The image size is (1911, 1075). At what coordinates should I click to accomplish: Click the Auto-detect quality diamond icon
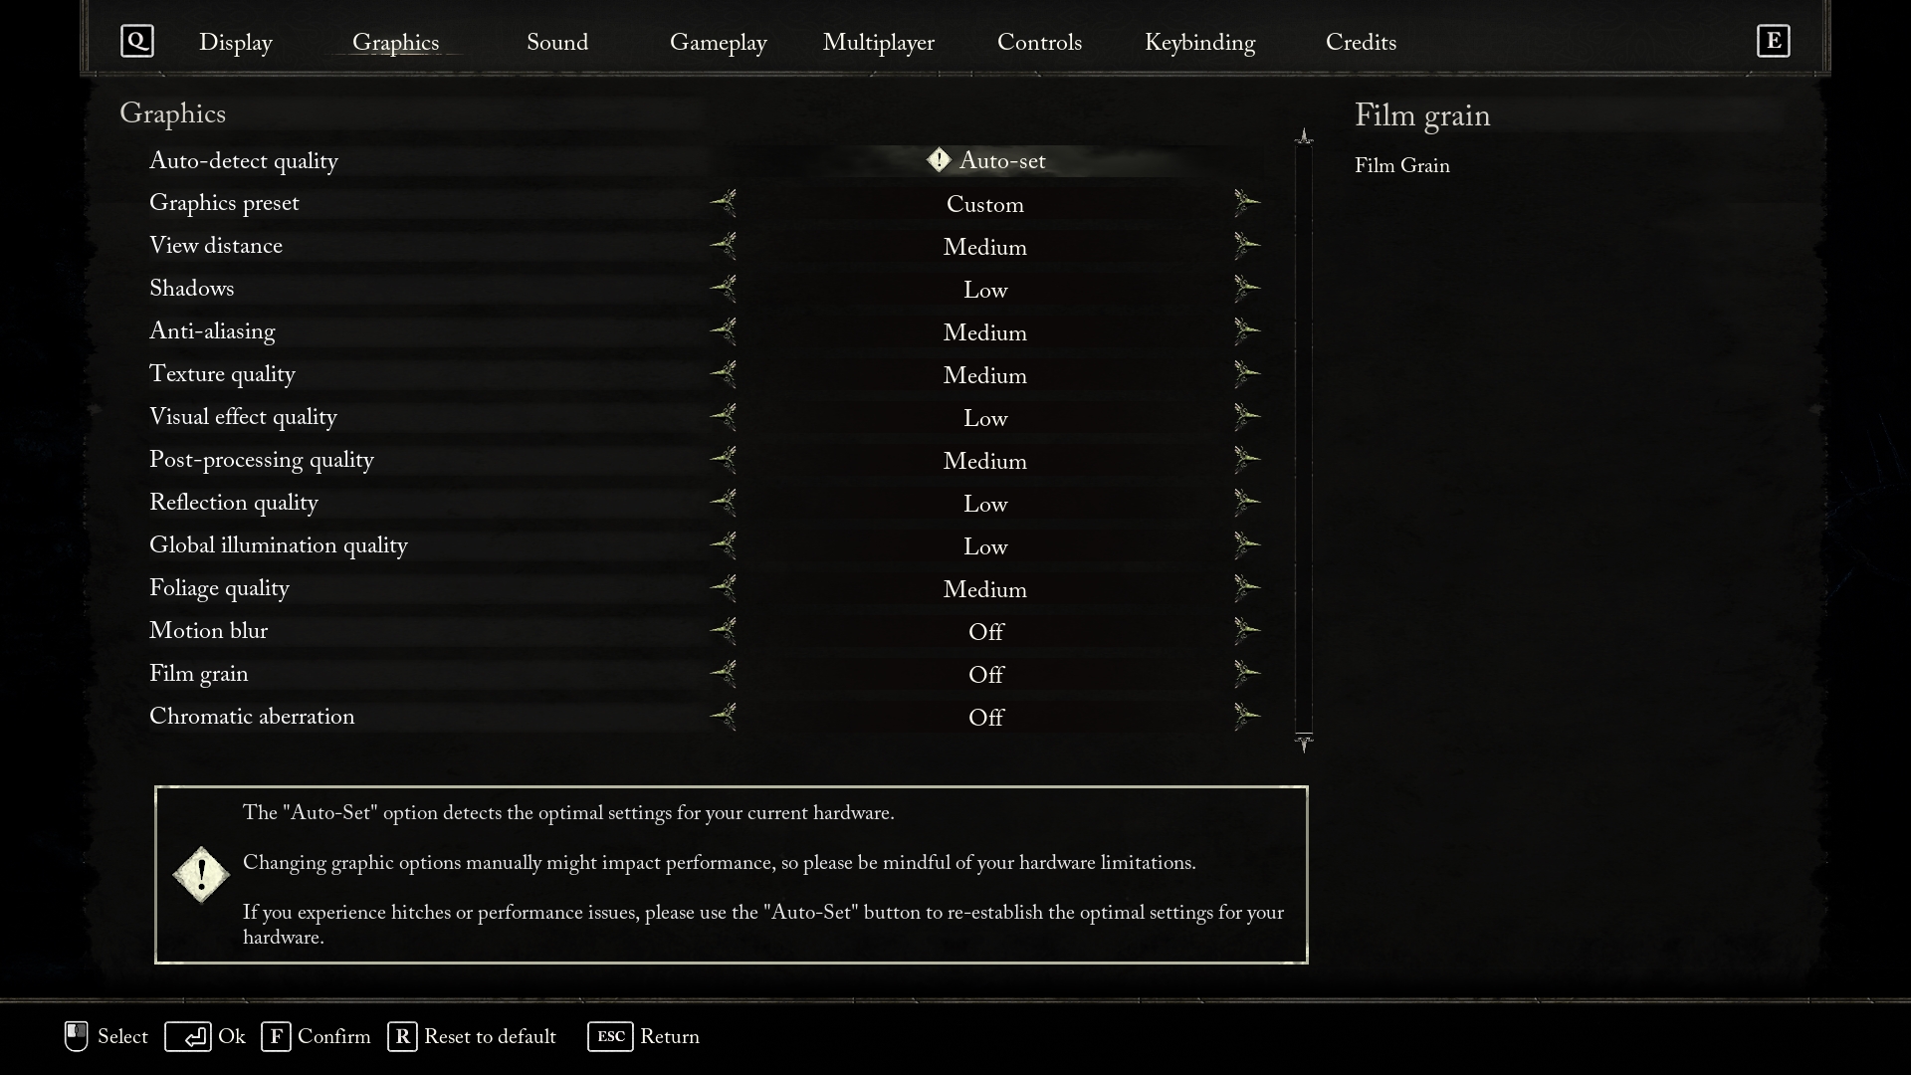pyautogui.click(x=940, y=159)
